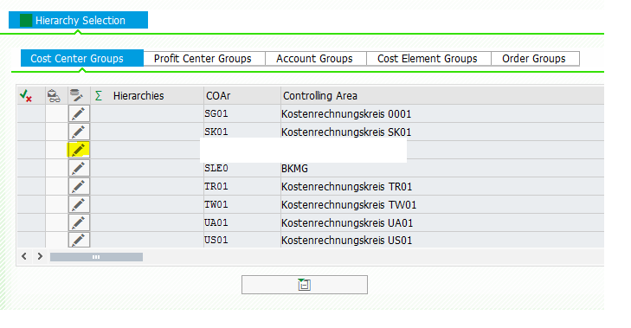Open edit pencil in UA01 row
The image size is (631, 328).
[79, 222]
